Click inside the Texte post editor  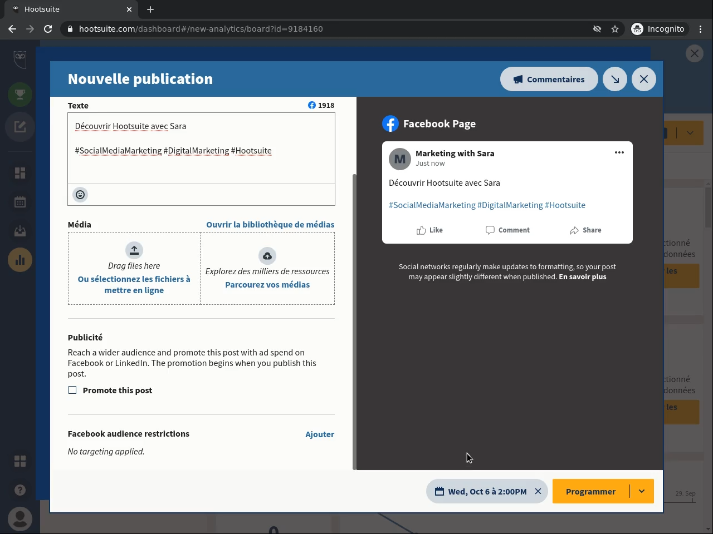point(201,148)
